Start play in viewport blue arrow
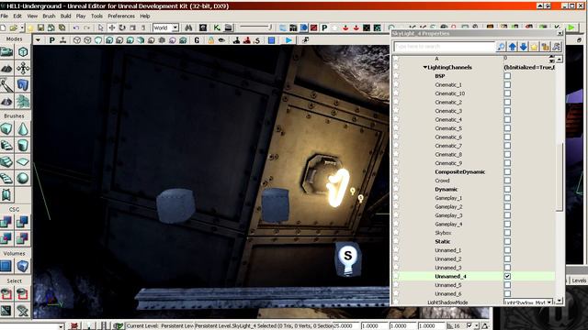 tap(288, 40)
